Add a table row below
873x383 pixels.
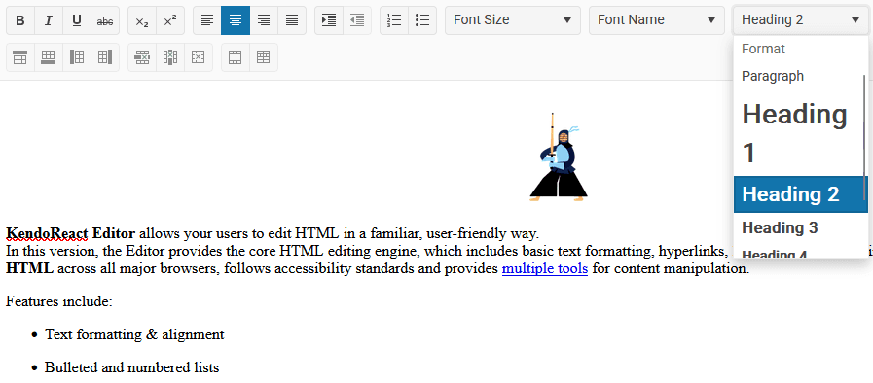49,57
